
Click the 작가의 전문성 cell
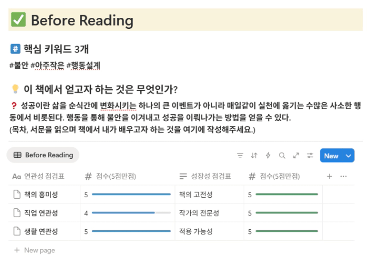[199, 213]
